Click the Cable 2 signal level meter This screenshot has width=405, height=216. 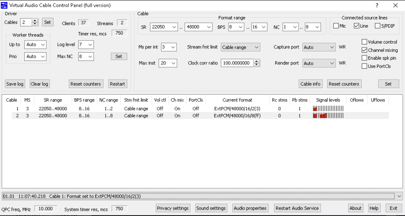[328, 116]
